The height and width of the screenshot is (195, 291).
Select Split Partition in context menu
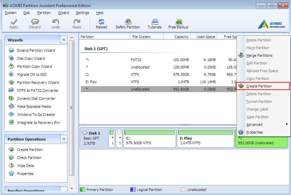pyautogui.click(x=263, y=63)
